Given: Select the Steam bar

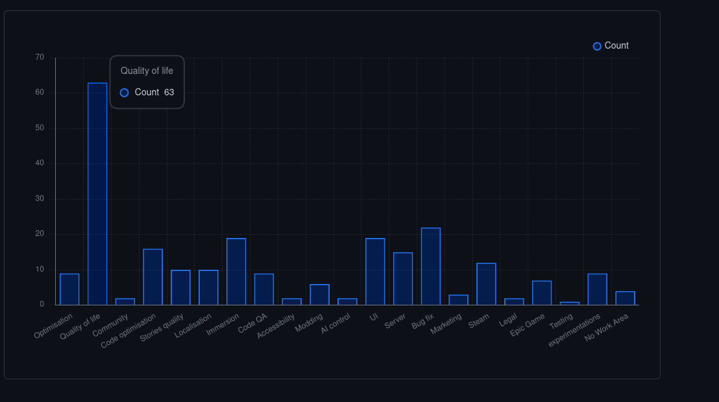Looking at the screenshot, I should (x=486, y=284).
